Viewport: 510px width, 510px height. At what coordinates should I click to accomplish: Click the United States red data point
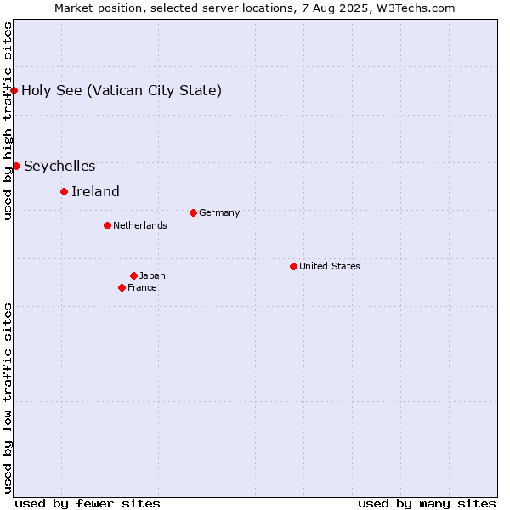click(x=294, y=266)
